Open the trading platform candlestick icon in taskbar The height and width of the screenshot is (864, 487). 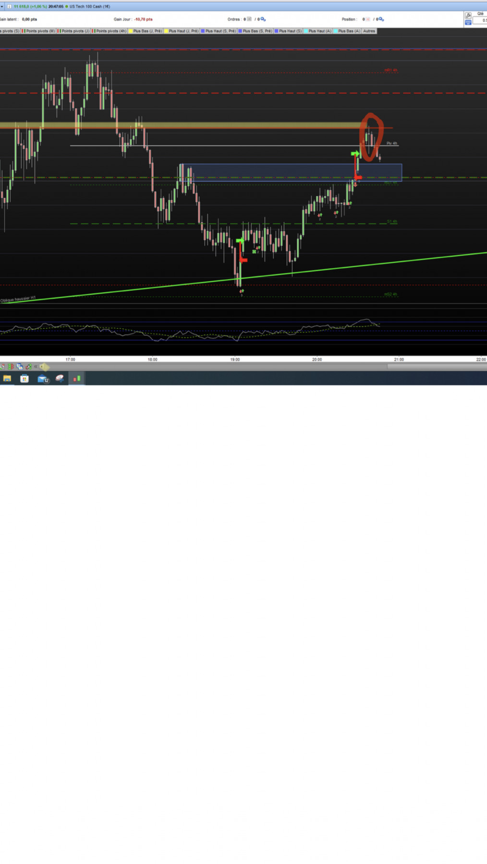click(77, 379)
